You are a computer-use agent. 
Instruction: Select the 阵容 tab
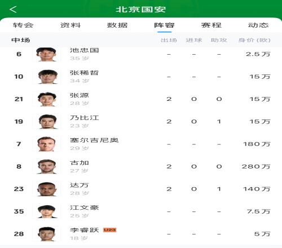(x=164, y=25)
